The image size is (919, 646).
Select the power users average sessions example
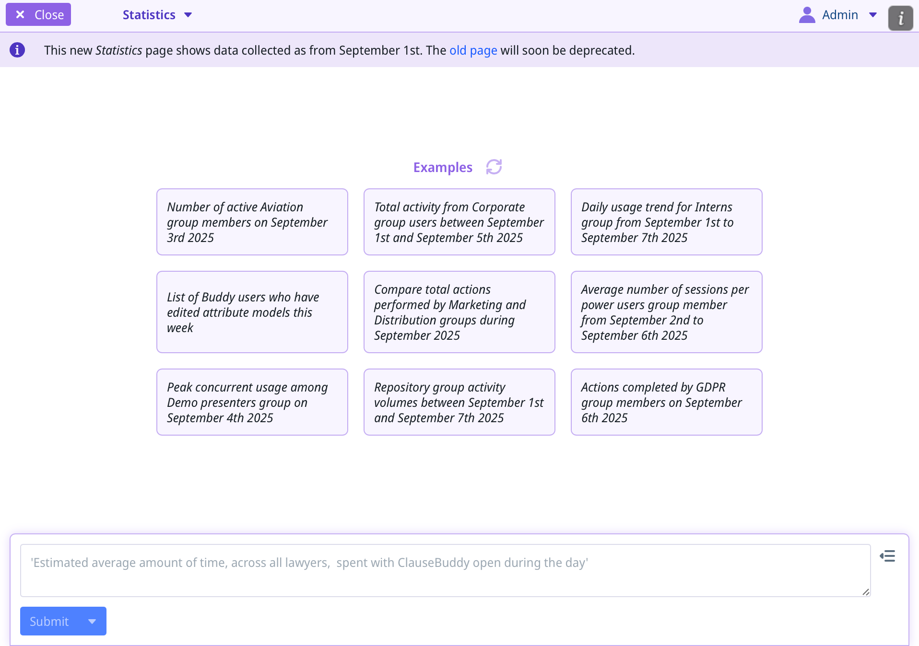coord(667,312)
